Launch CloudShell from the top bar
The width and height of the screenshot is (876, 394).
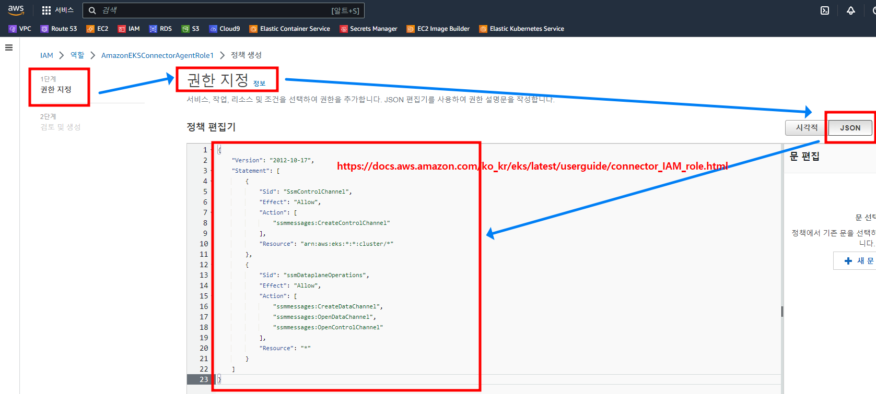[825, 10]
